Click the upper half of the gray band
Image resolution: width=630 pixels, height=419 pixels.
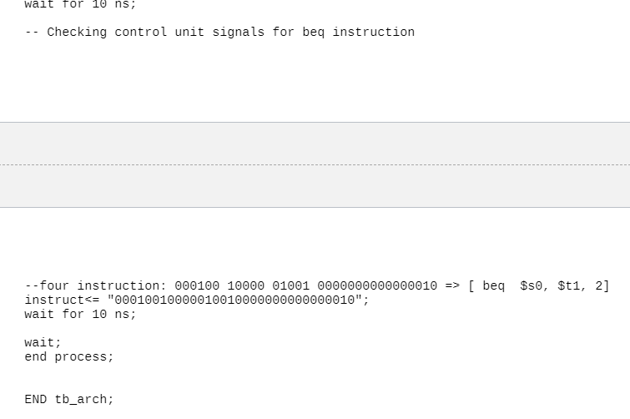[315, 144]
